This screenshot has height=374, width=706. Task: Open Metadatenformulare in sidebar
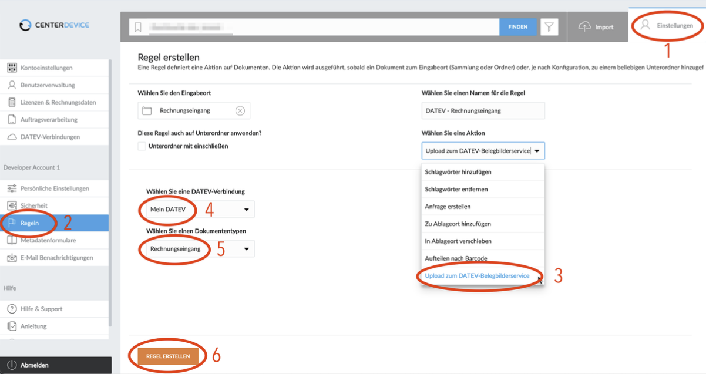55,240
